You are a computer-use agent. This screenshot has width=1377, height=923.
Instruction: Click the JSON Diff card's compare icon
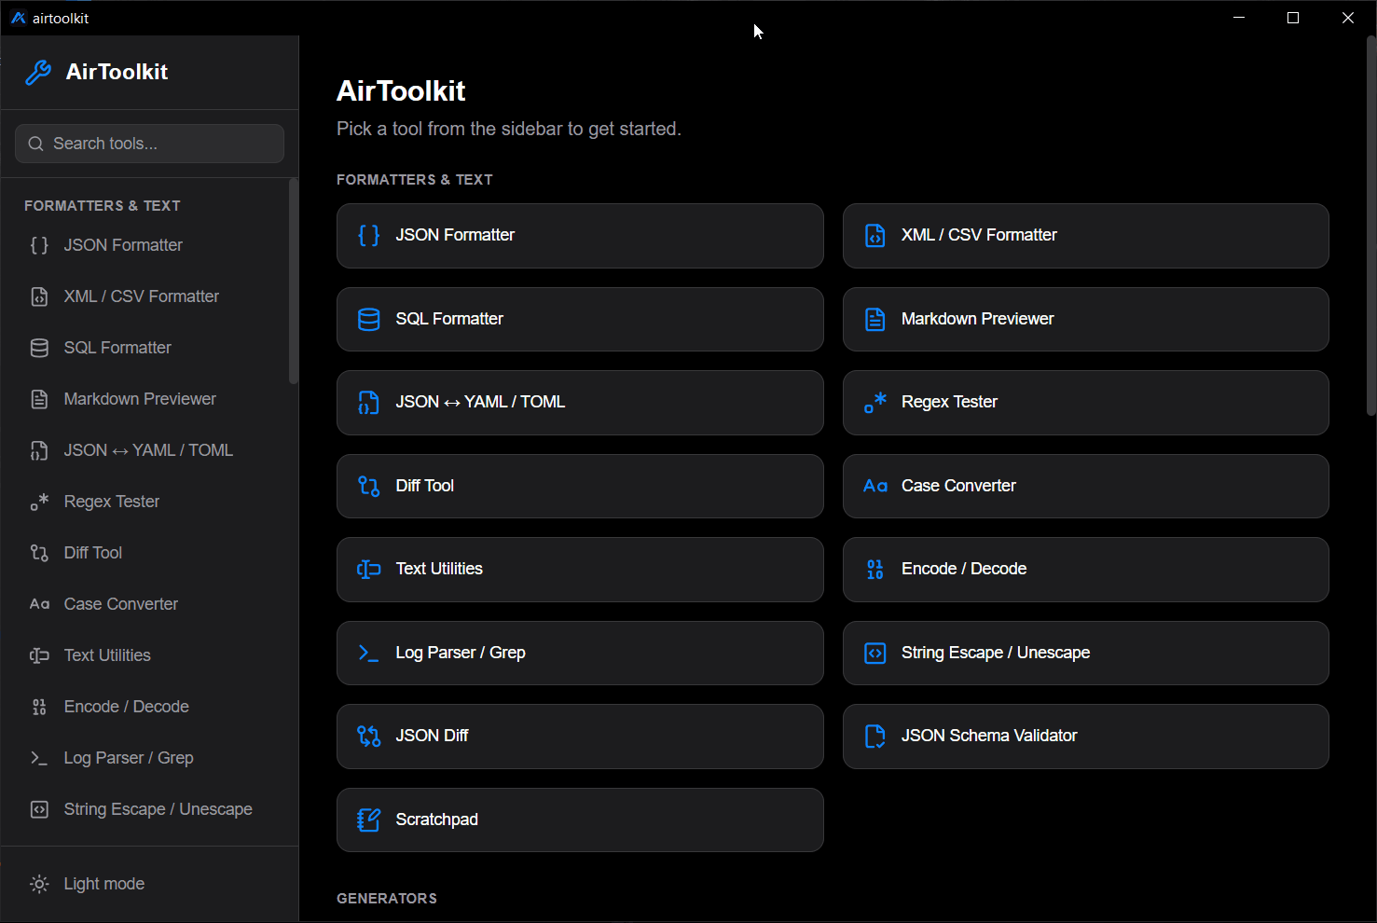[369, 736]
